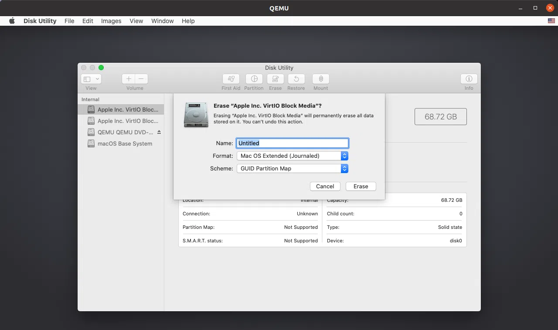The image size is (558, 330).
Task: Close the QEMU window
Action: [550, 8]
